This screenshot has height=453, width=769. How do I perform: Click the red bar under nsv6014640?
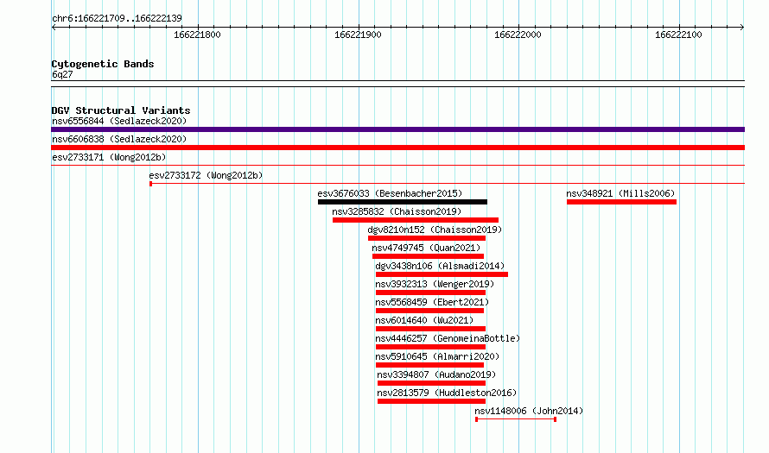(x=430, y=329)
